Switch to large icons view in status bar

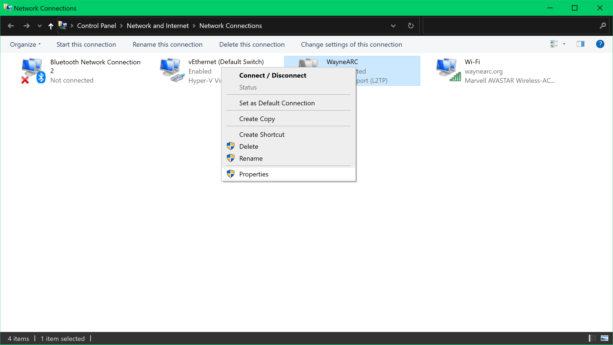coord(604,338)
